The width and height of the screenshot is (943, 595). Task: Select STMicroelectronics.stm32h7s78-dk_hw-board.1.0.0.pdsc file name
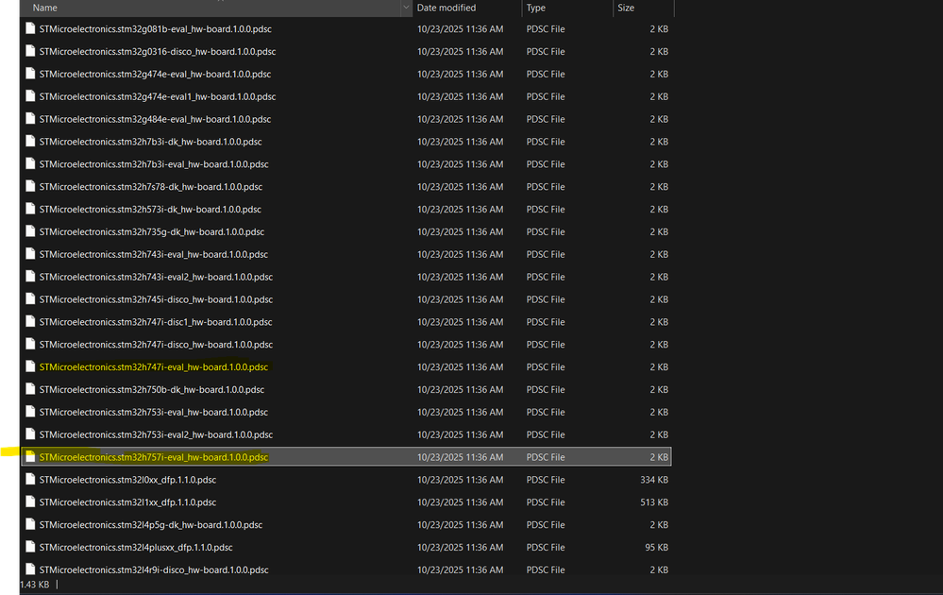[x=151, y=187]
